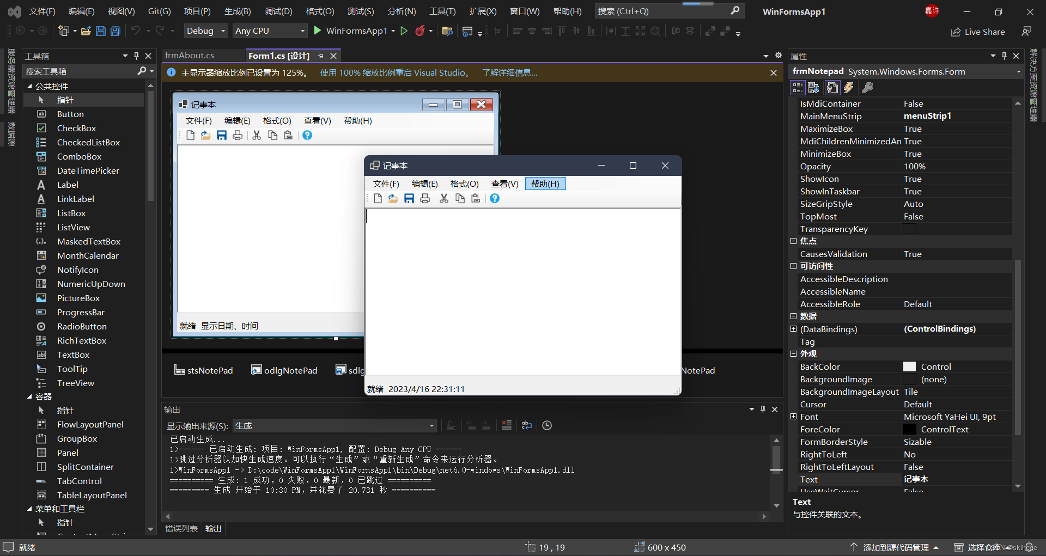Open file with the folder toolbar icon

[86, 31]
